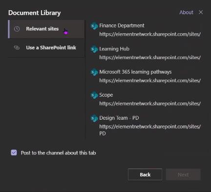The height and width of the screenshot is (192, 211).
Task: Click the URL under Learning Hub
Action: (150, 58)
